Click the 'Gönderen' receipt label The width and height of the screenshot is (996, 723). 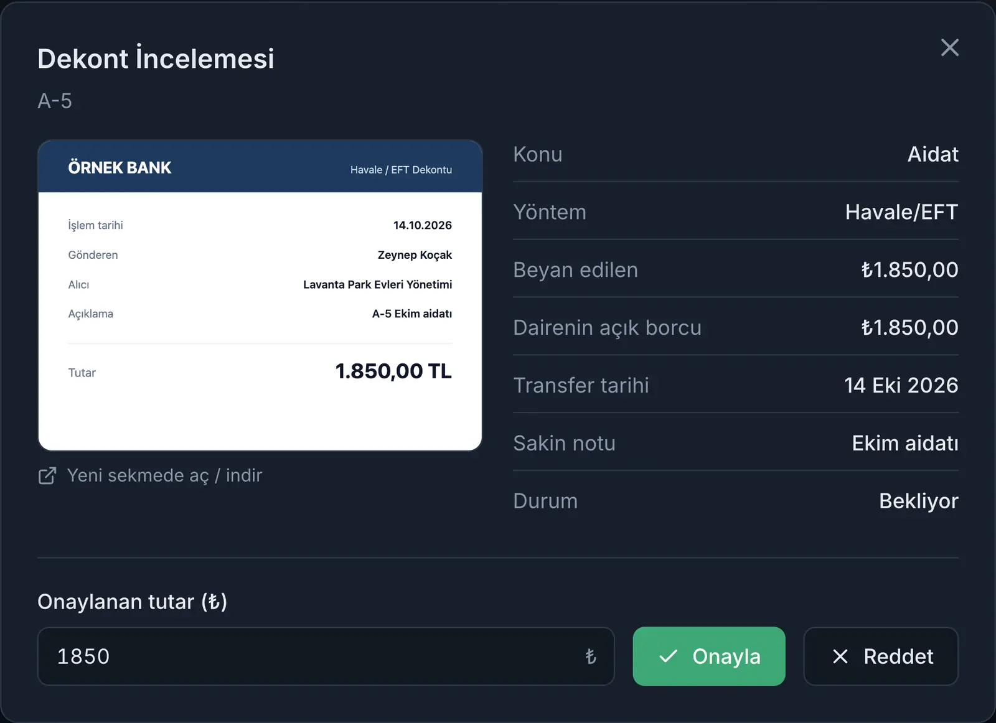(93, 255)
